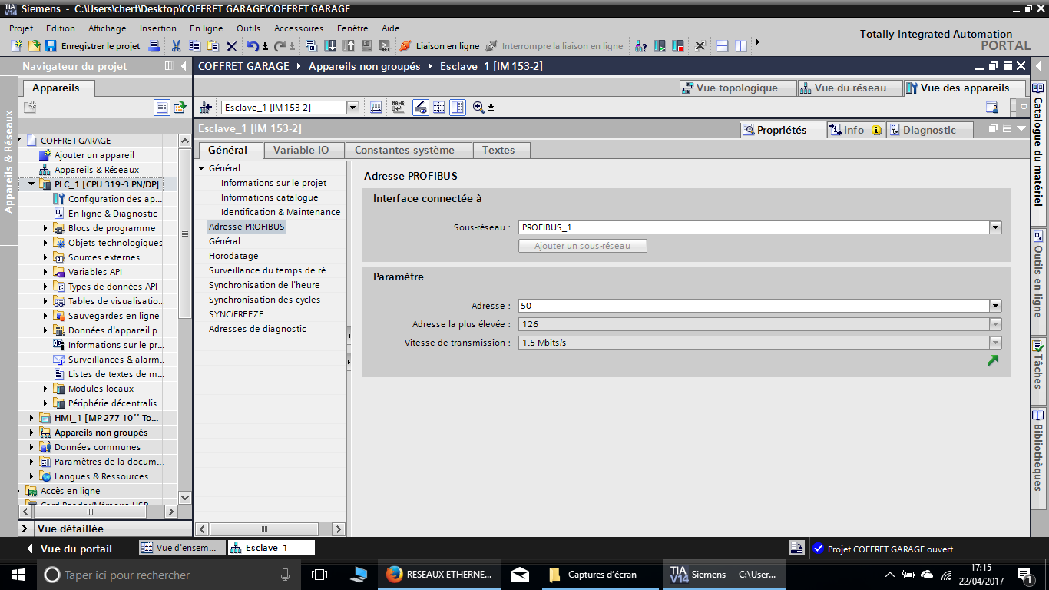The image size is (1049, 590).
Task: Switch to the Variable IO tab
Action: (300, 150)
